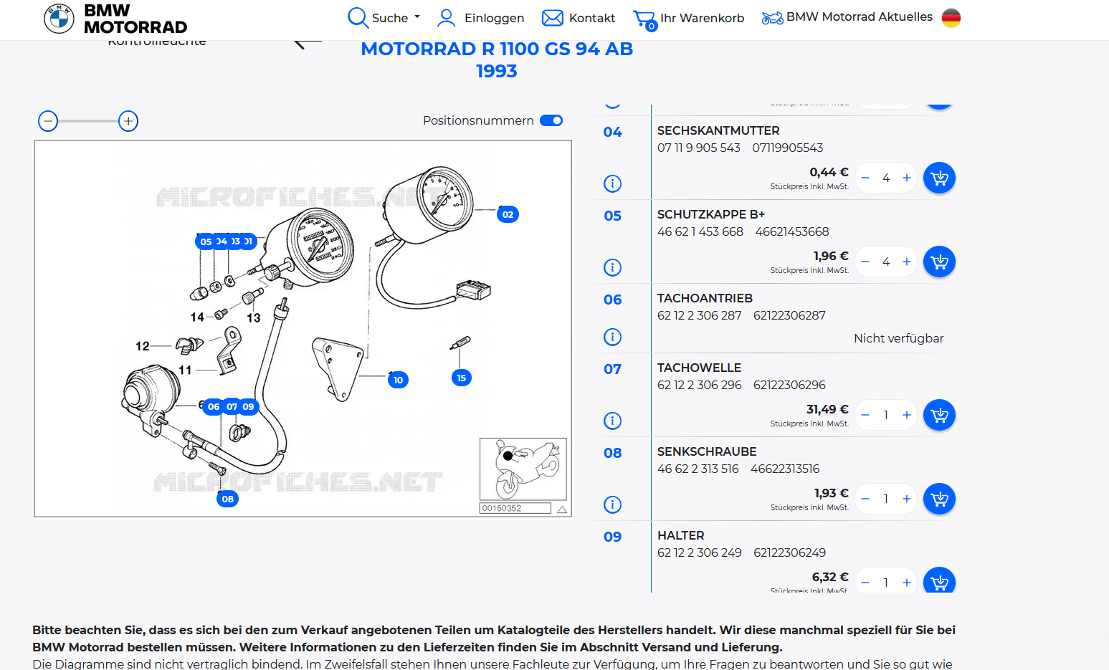
Task: Open the Suche search icon
Action: point(357,17)
